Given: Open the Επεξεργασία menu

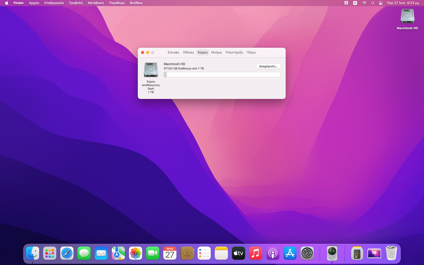Looking at the screenshot, I should tap(54, 3).
